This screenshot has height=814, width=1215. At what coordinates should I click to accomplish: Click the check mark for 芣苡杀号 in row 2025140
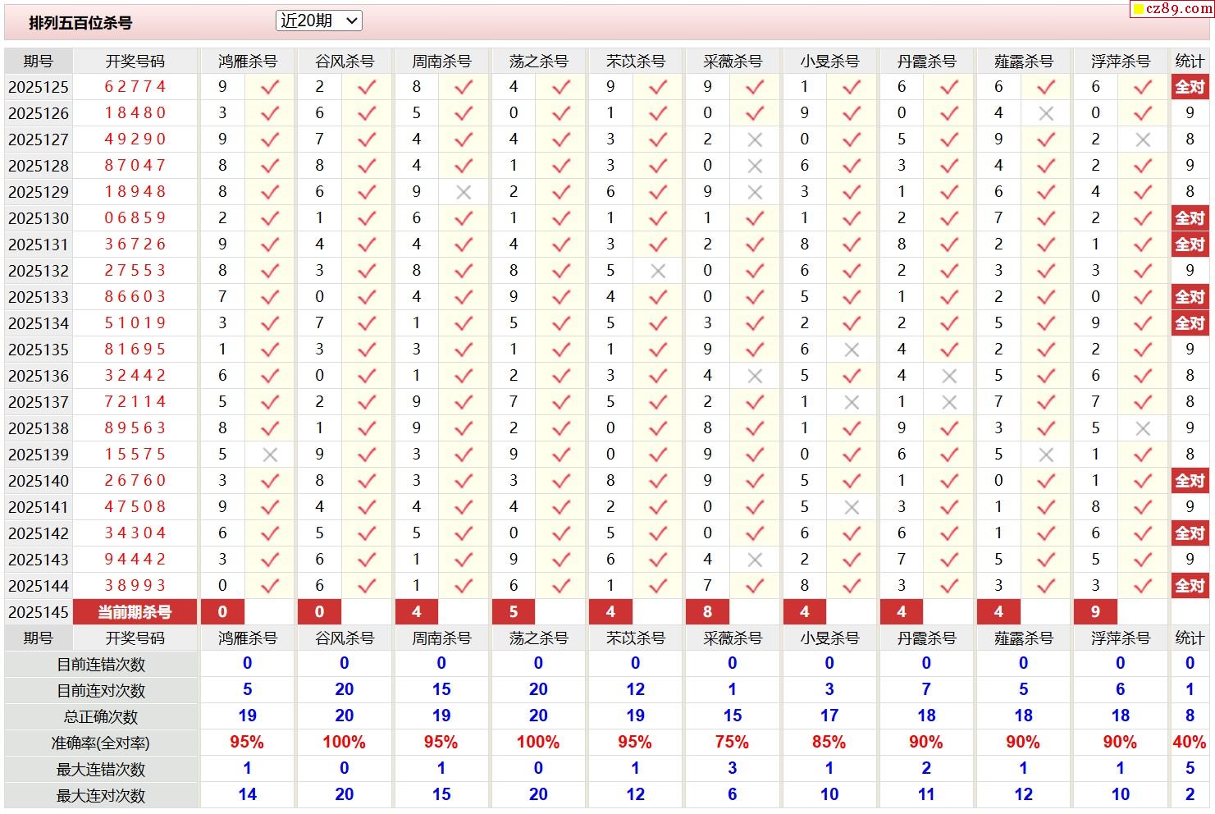pyautogui.click(x=658, y=481)
